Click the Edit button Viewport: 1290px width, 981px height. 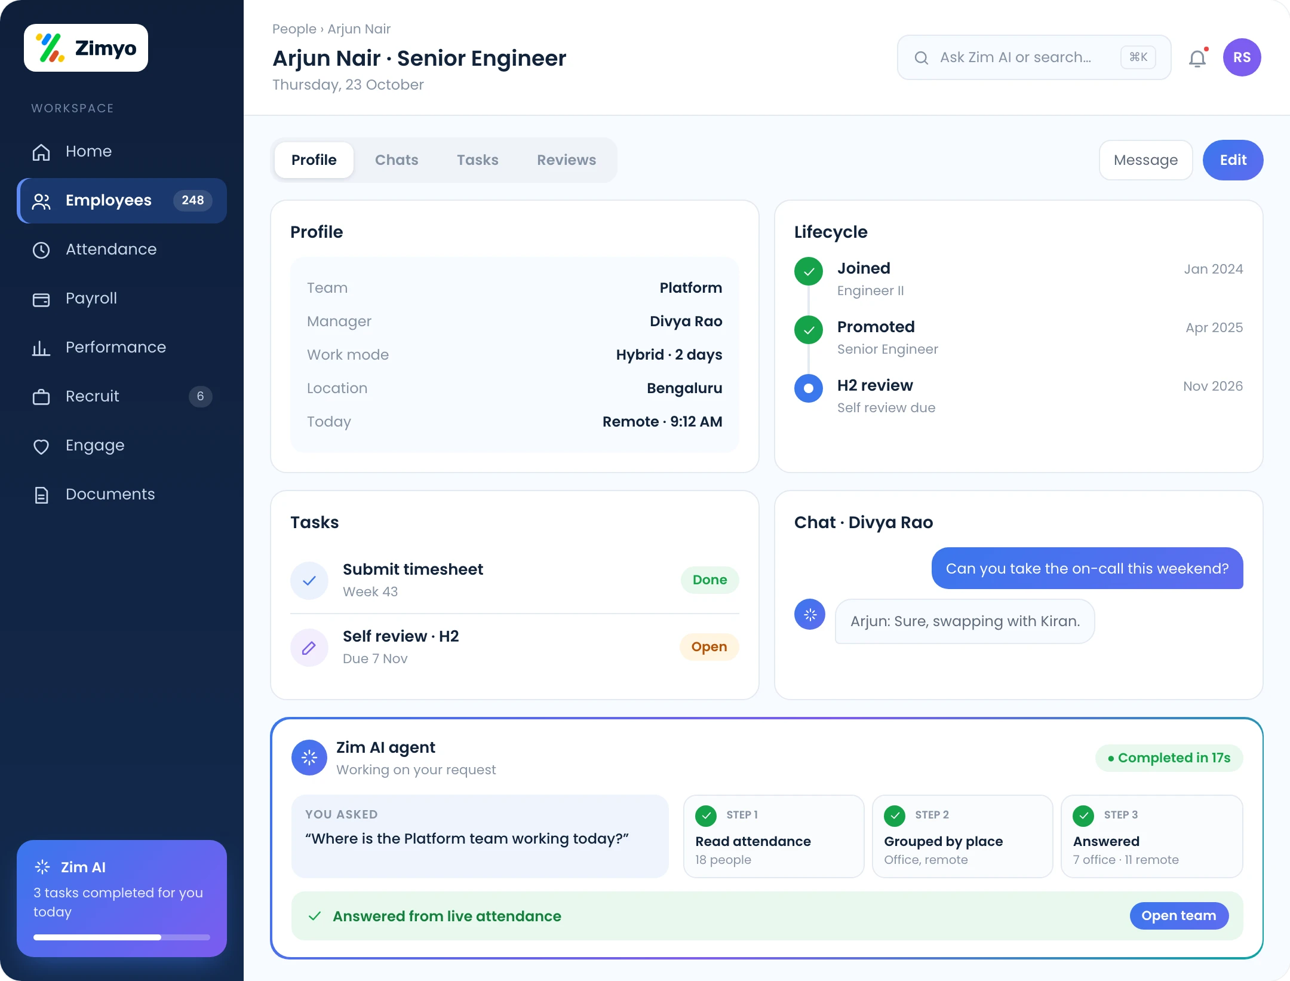tap(1233, 160)
